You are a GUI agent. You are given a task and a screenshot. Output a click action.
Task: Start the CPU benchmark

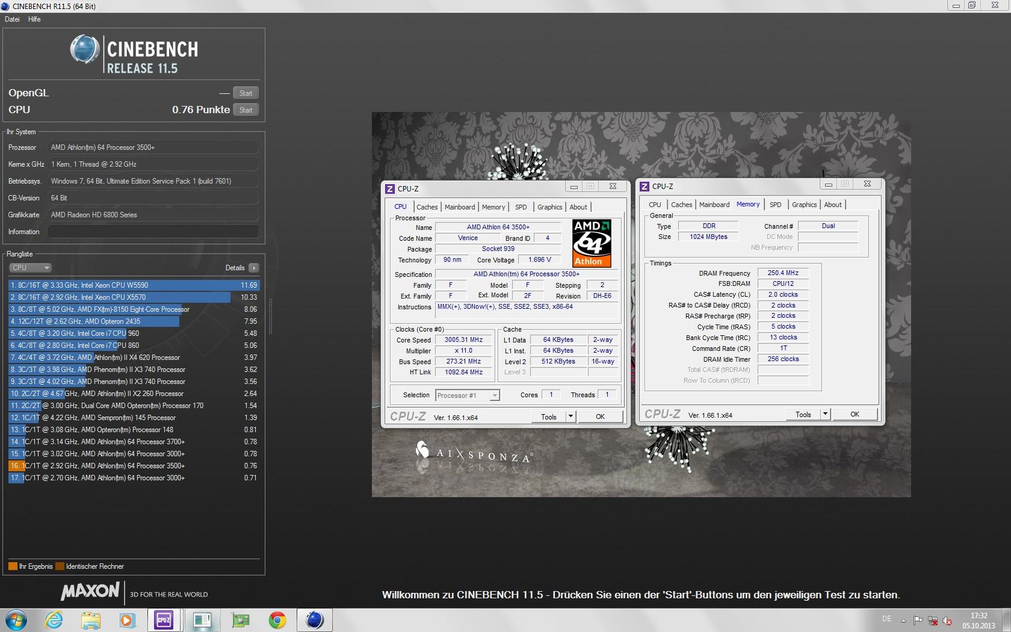[x=246, y=110]
